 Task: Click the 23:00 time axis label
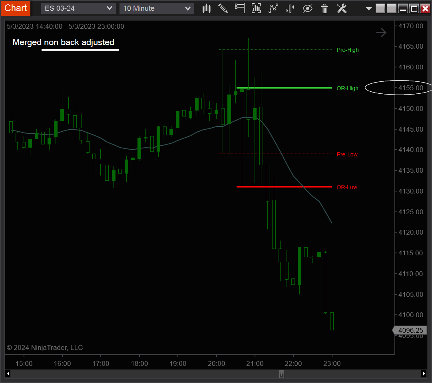[332, 363]
